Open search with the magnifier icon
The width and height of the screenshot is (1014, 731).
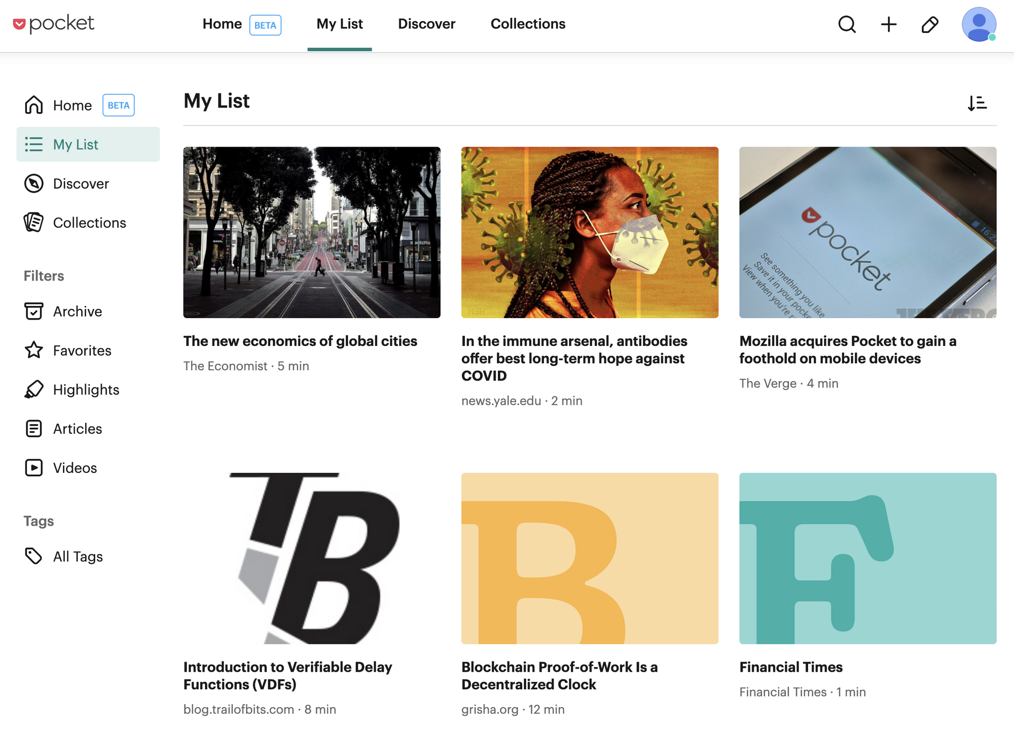click(847, 24)
